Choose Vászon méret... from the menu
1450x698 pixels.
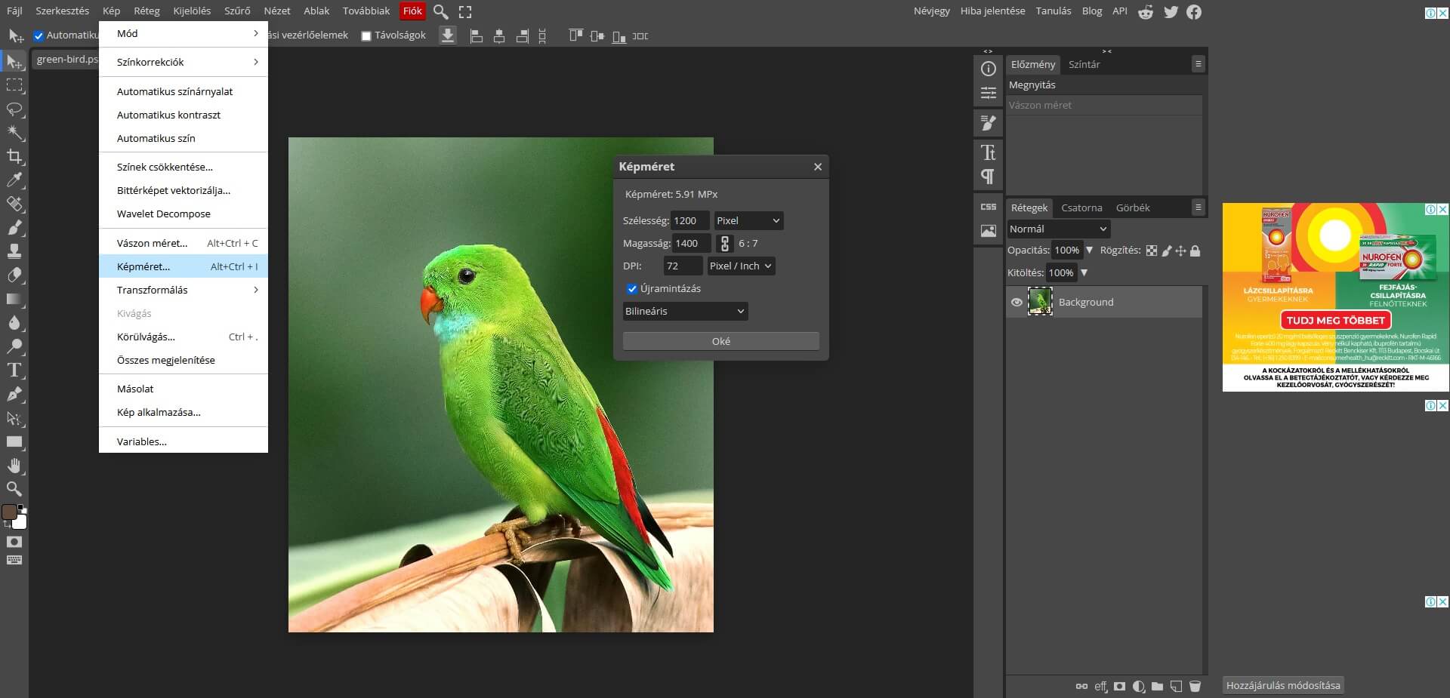tap(152, 243)
